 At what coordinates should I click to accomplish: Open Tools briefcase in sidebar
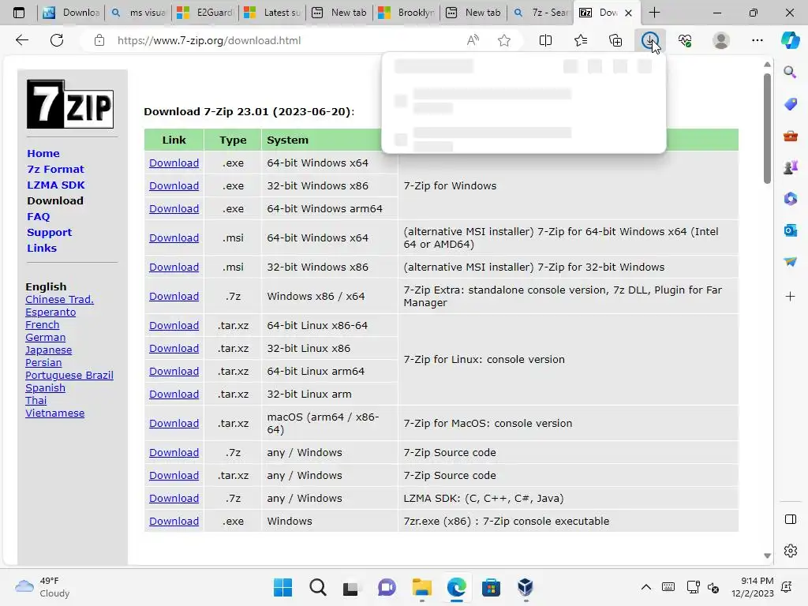point(790,136)
